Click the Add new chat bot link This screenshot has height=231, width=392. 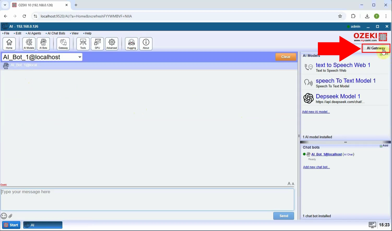316,167
